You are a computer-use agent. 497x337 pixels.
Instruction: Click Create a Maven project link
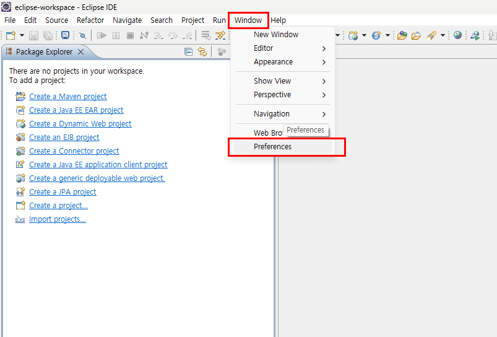click(68, 97)
